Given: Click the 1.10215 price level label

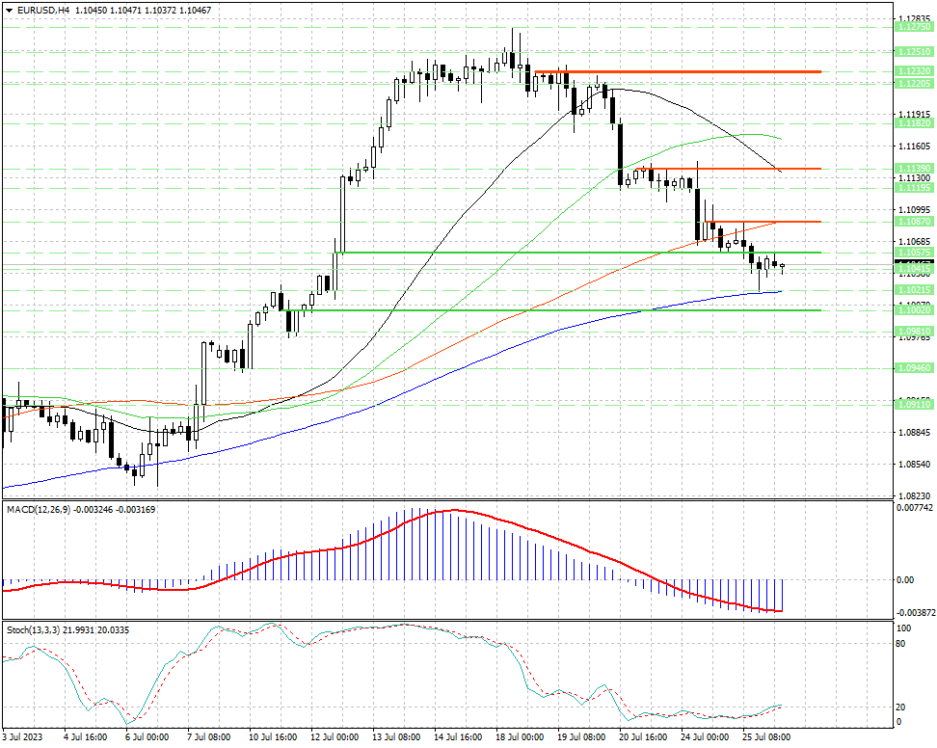Looking at the screenshot, I should pyautogui.click(x=914, y=290).
